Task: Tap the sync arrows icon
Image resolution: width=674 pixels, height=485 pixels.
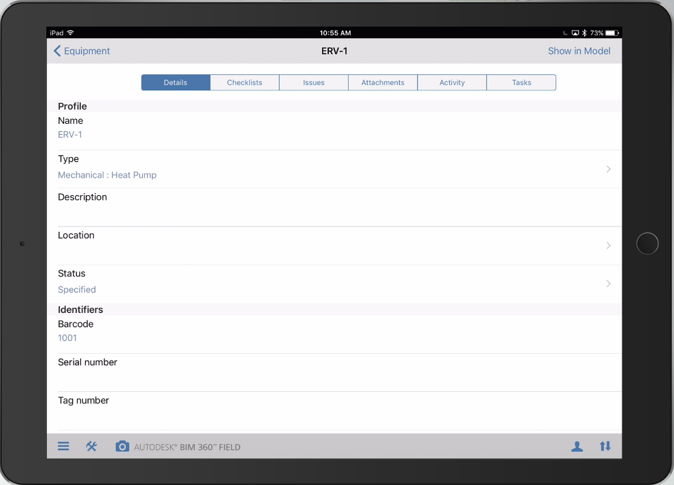Action: tap(605, 446)
